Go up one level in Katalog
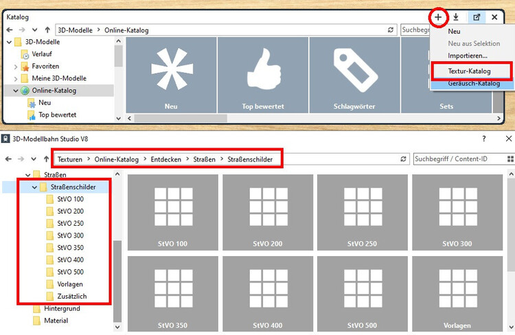 (x=47, y=30)
